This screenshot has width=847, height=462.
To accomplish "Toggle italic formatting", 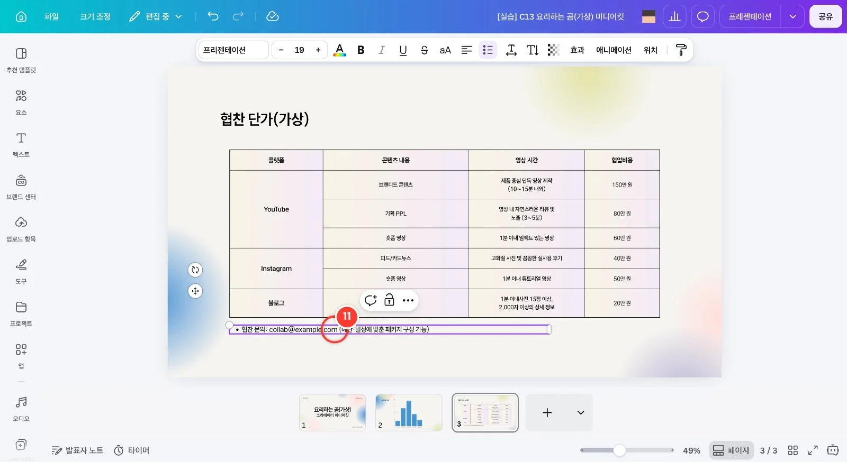I will [382, 50].
